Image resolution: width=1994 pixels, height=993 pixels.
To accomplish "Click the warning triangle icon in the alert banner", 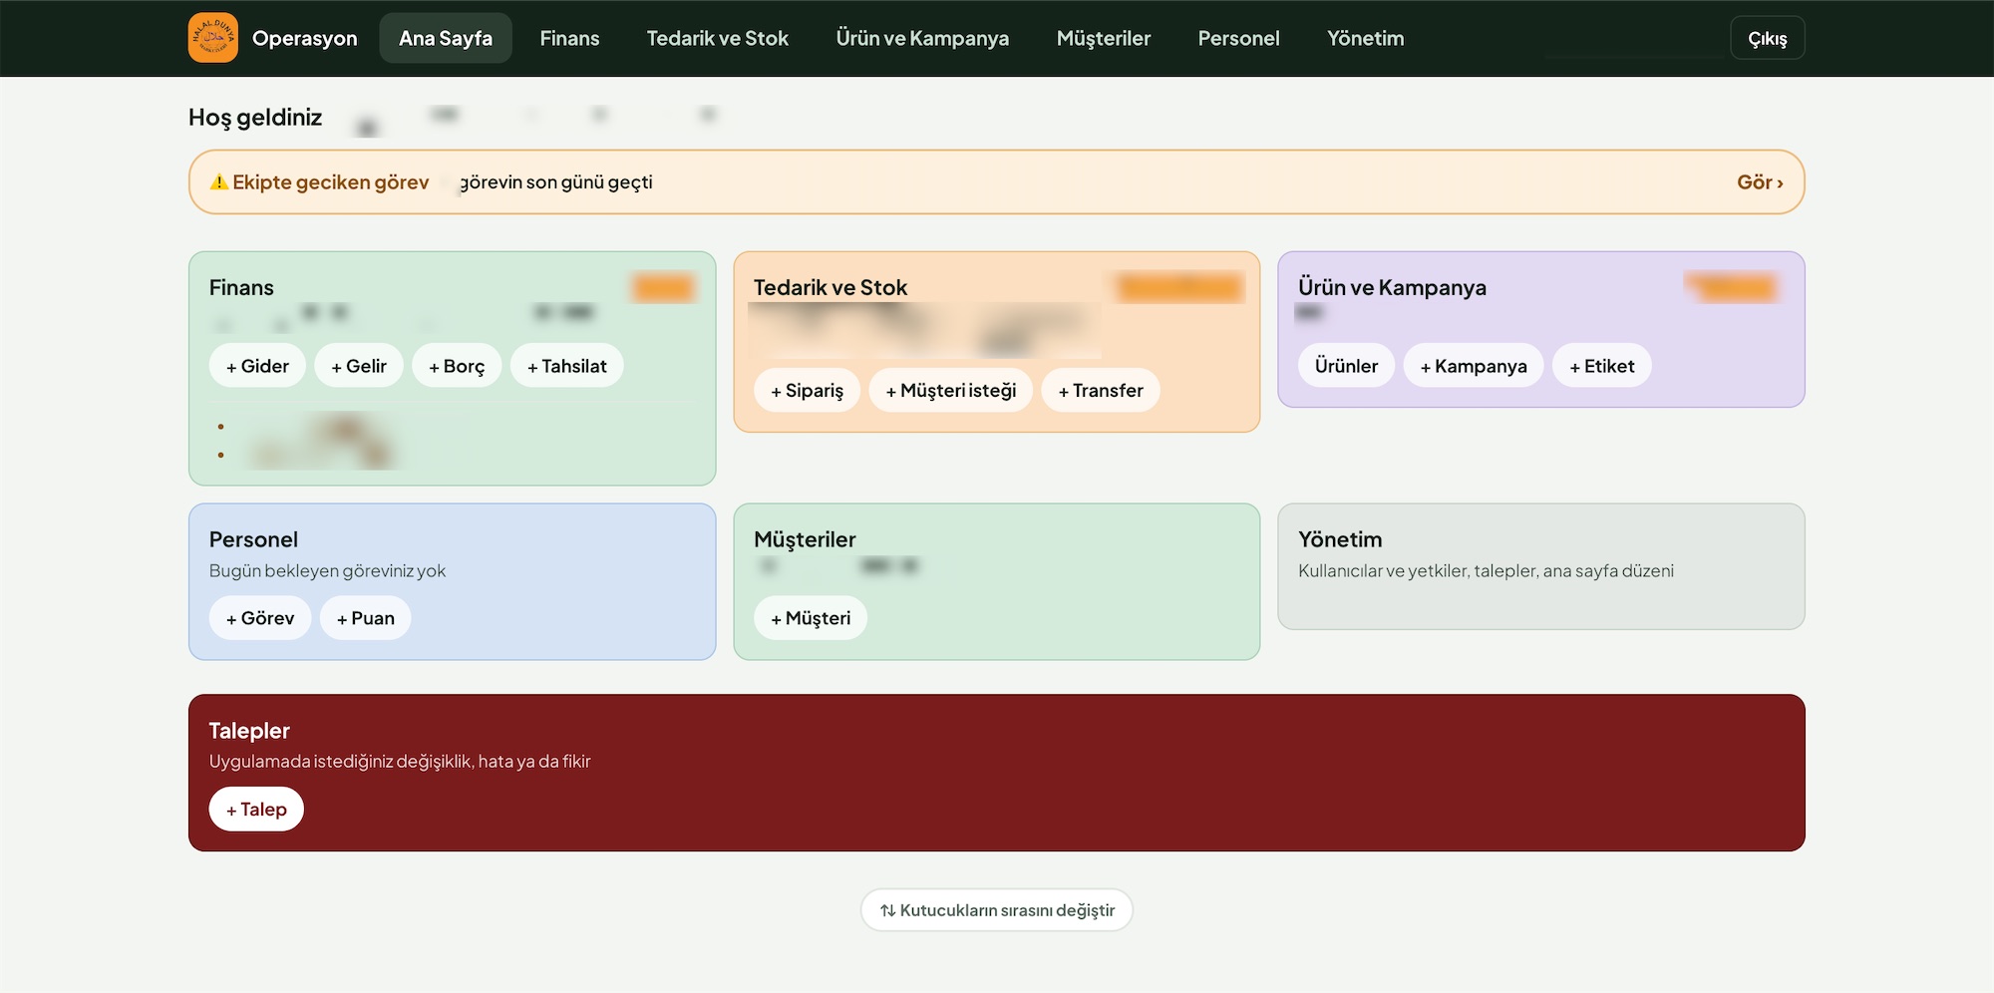I will [218, 182].
